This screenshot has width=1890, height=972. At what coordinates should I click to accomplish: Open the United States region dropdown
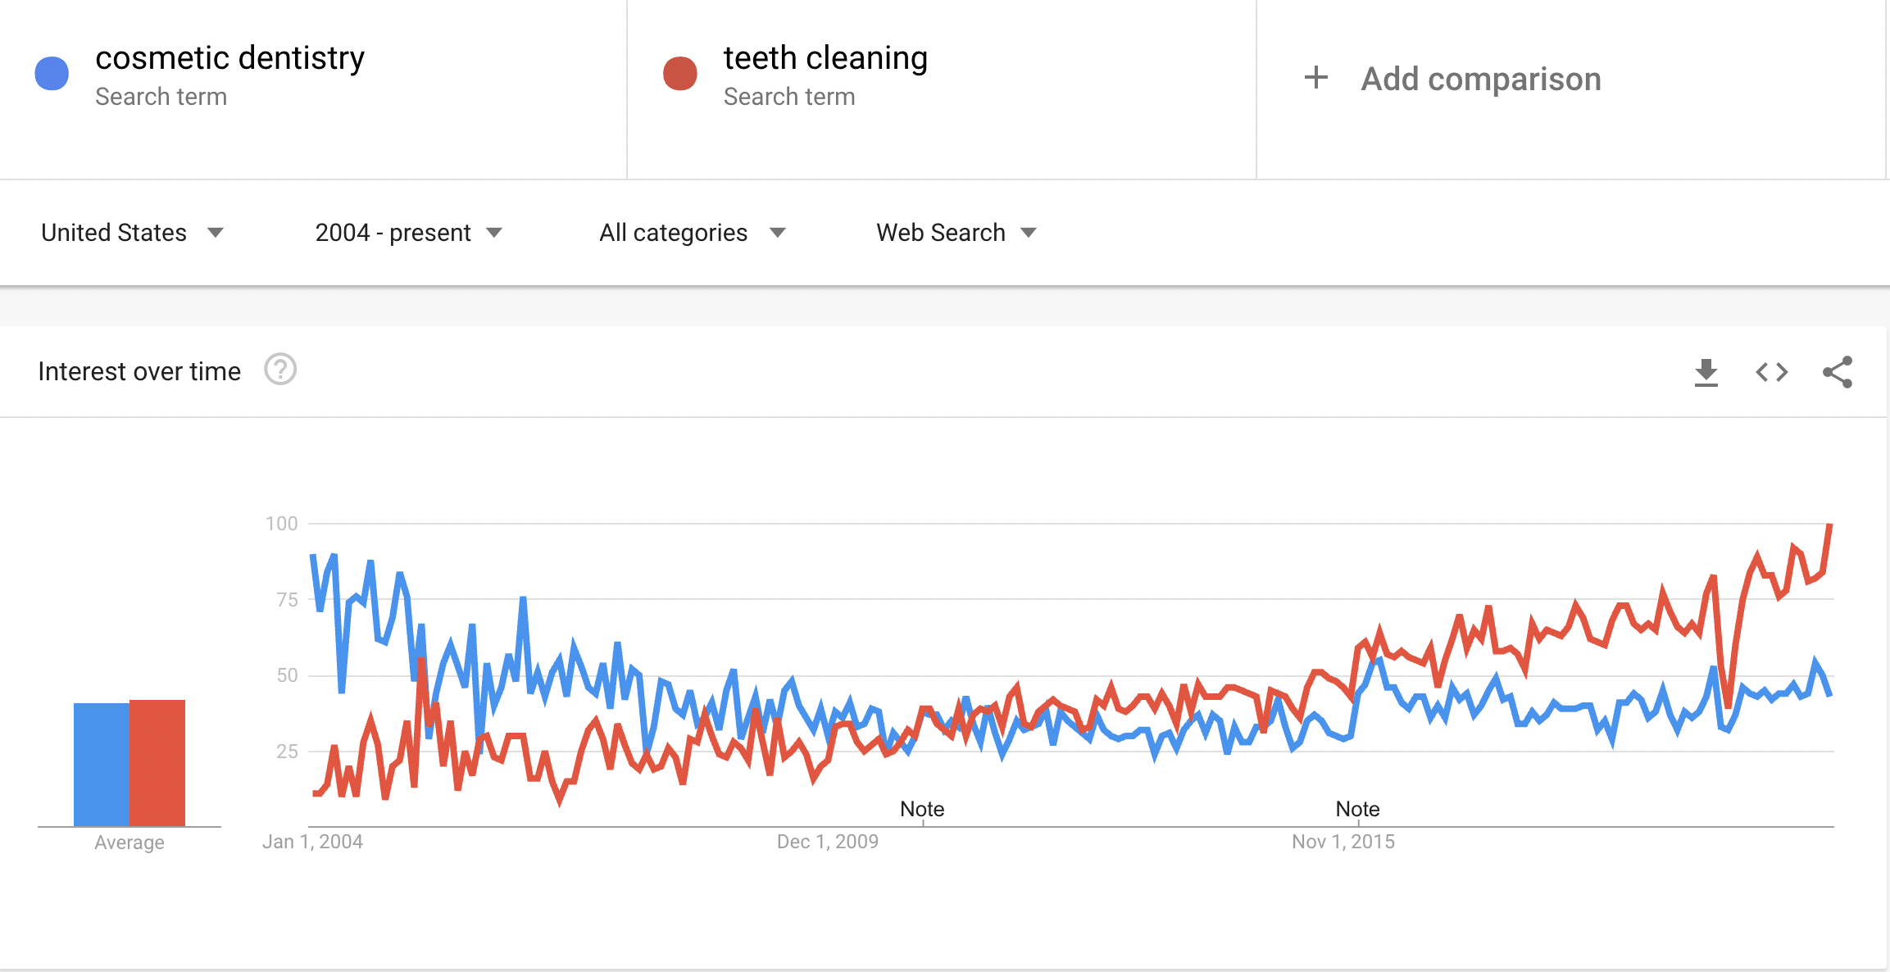coord(132,233)
